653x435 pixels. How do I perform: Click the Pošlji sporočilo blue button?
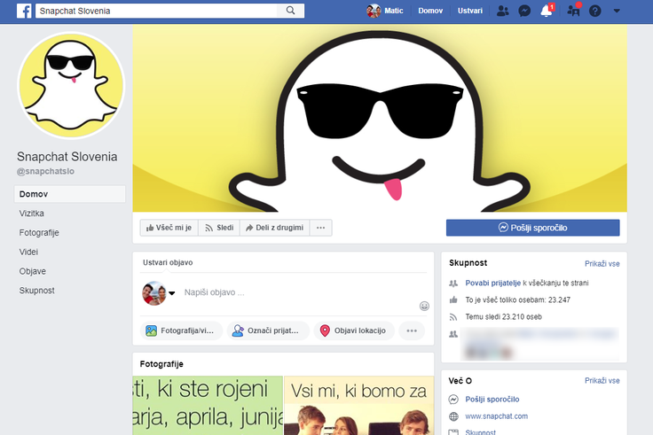pyautogui.click(x=532, y=228)
